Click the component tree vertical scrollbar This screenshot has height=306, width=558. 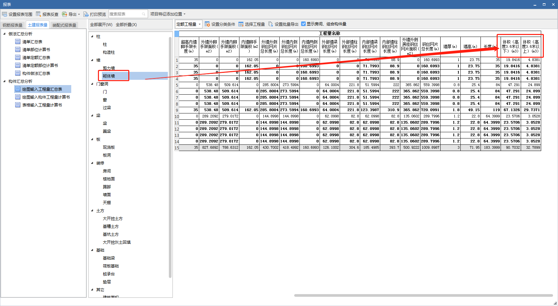click(x=170, y=158)
